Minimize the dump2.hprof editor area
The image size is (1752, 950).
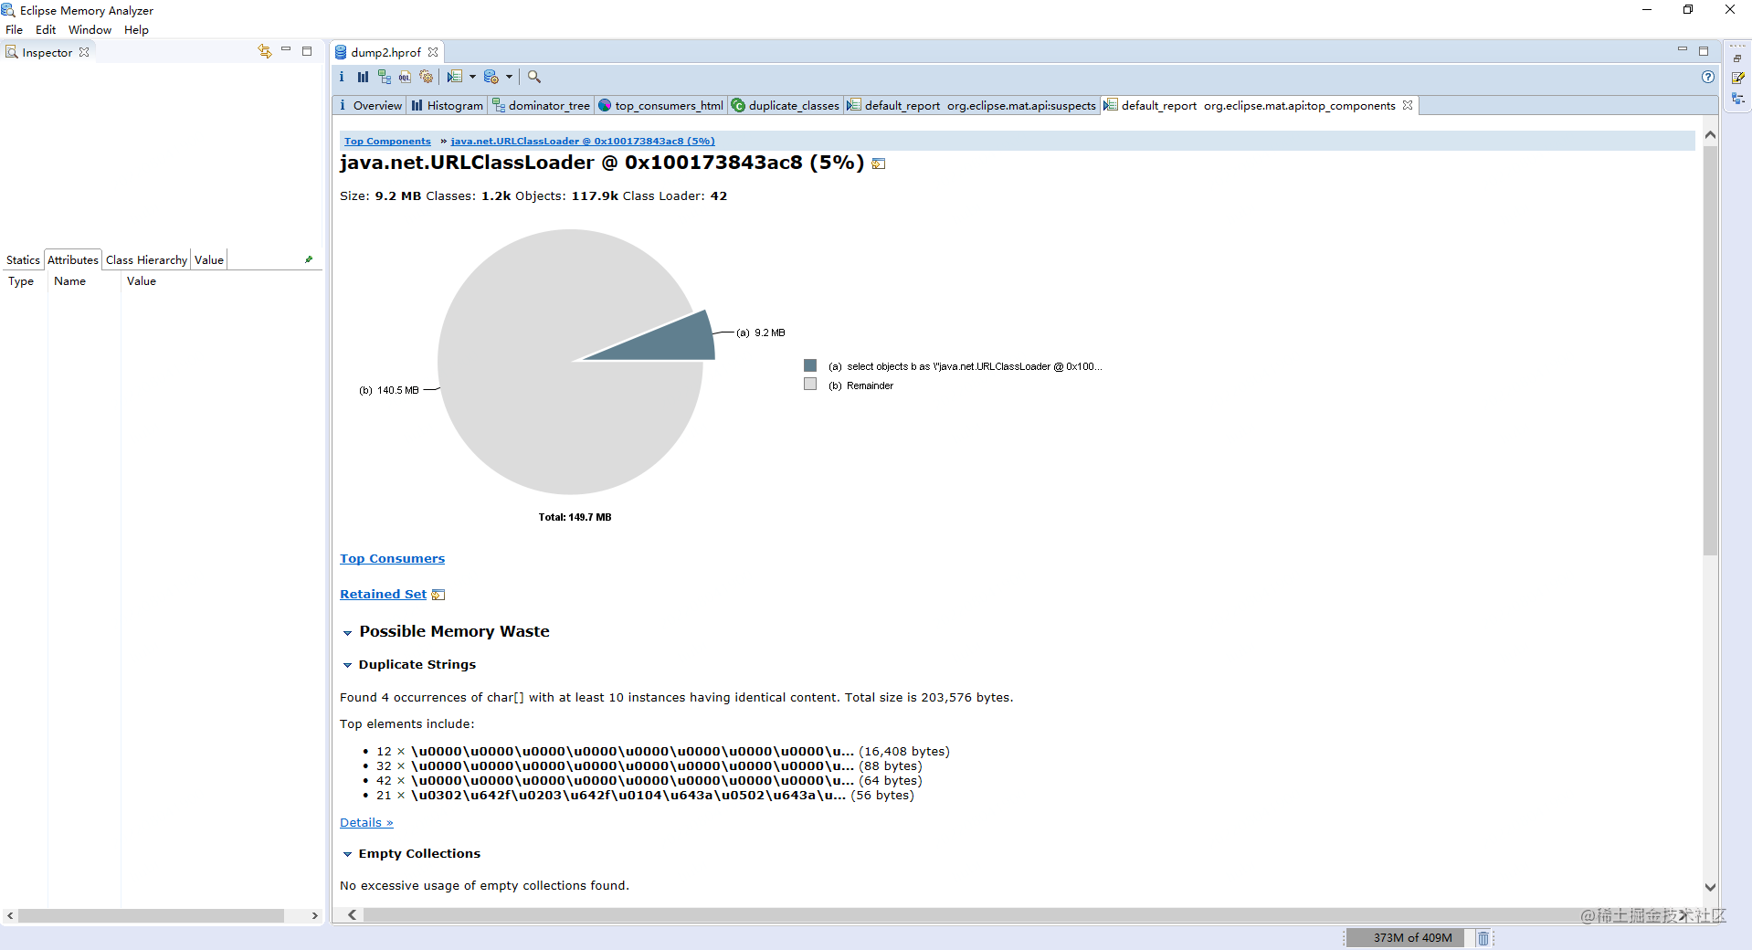pyautogui.click(x=1682, y=49)
